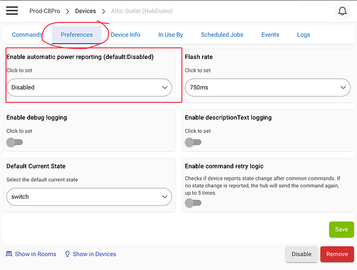Switch to the Device Info tab
The image size is (357, 270).
pyautogui.click(x=126, y=35)
